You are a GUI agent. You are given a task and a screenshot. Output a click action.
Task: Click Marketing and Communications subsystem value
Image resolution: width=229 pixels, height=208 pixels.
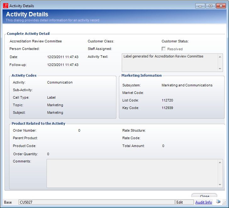point(187,85)
